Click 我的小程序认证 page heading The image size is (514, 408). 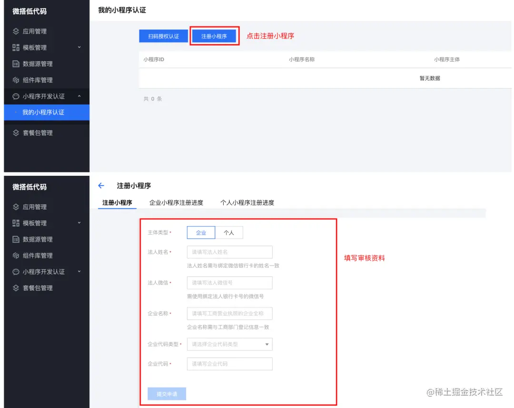point(122,10)
